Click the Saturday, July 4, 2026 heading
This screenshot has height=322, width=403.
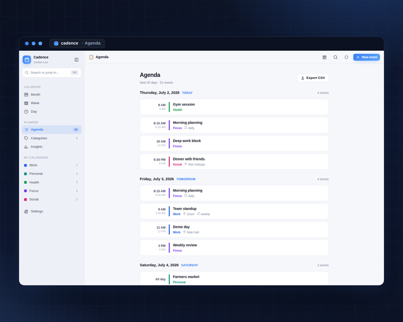tap(159, 265)
